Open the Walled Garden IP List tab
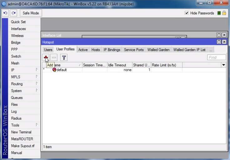Image resolution: width=230 pixels, height=160 pixels. click(x=189, y=50)
